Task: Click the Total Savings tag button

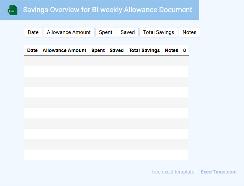Action: [x=158, y=32]
